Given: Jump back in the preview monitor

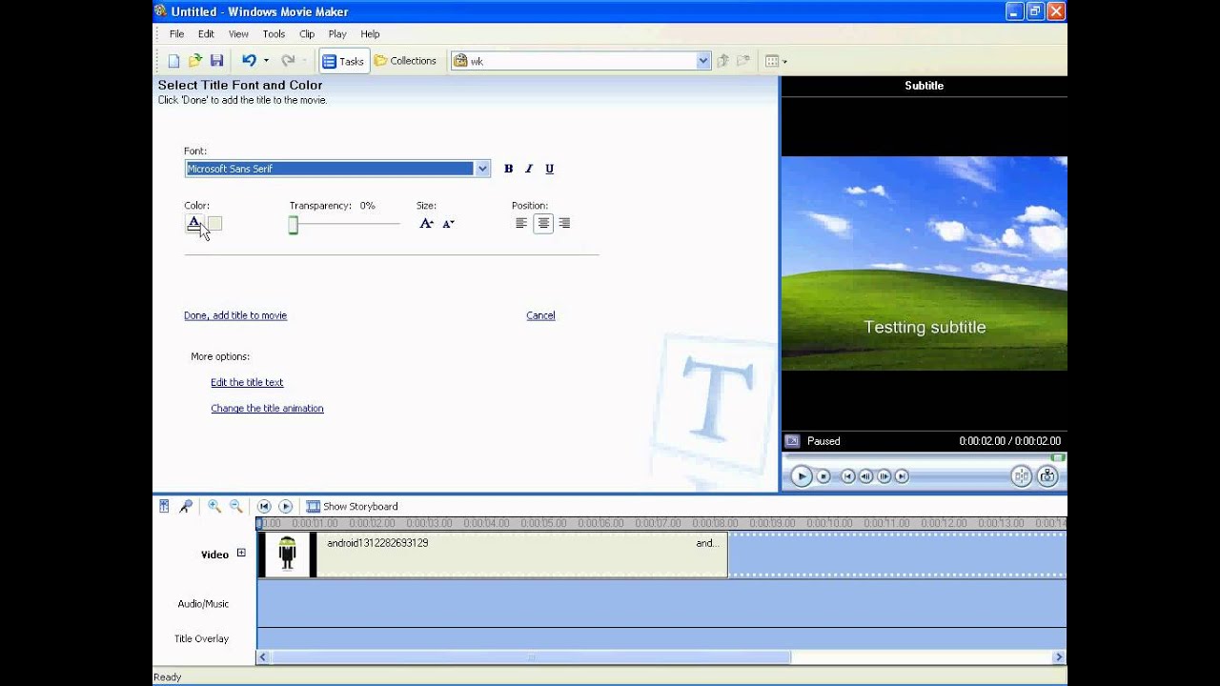Looking at the screenshot, I should click(847, 476).
